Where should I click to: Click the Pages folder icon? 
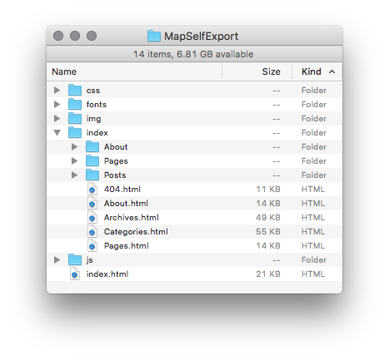pos(92,160)
